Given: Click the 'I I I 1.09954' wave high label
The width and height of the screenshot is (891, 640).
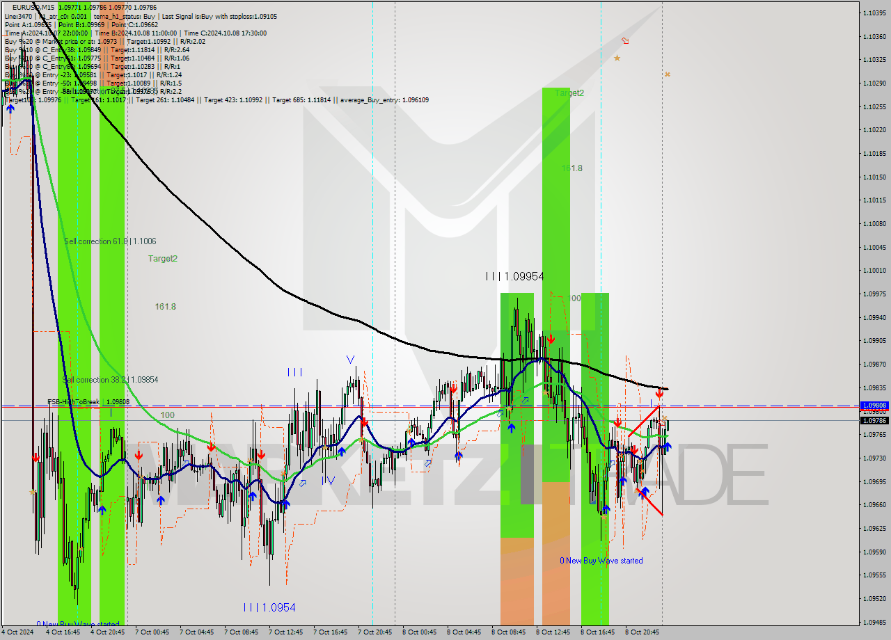Looking at the screenshot, I should click(514, 276).
